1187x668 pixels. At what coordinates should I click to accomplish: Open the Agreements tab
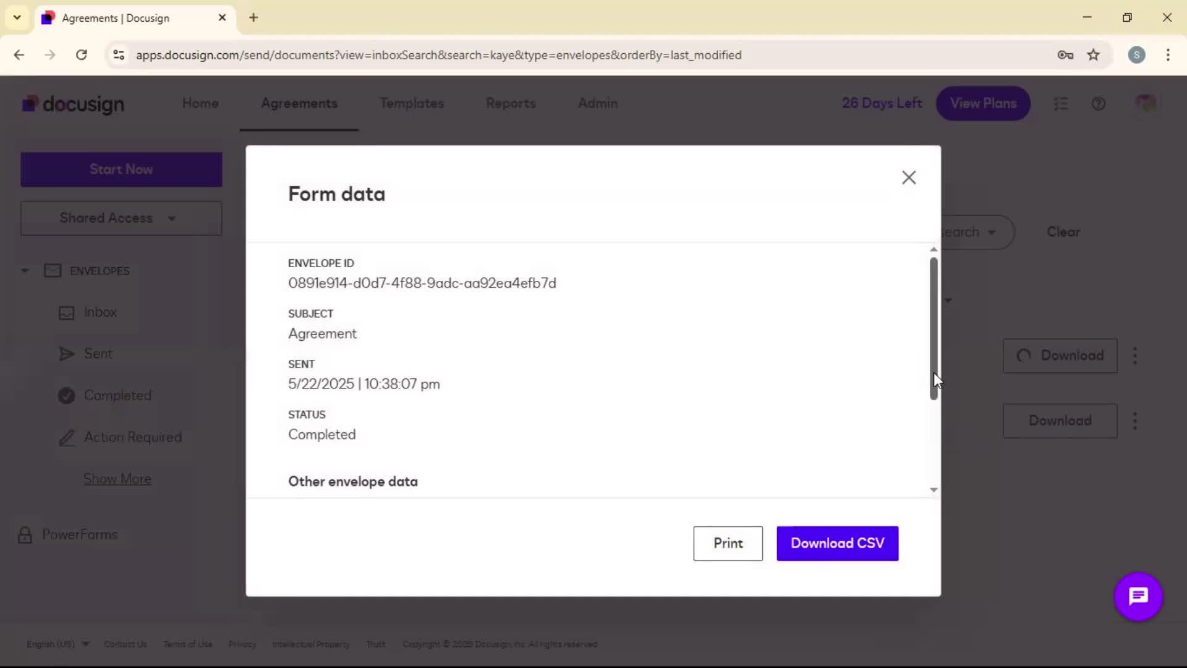299,103
